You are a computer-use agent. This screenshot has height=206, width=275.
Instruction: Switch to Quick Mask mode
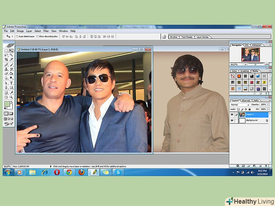[x=11, y=114]
